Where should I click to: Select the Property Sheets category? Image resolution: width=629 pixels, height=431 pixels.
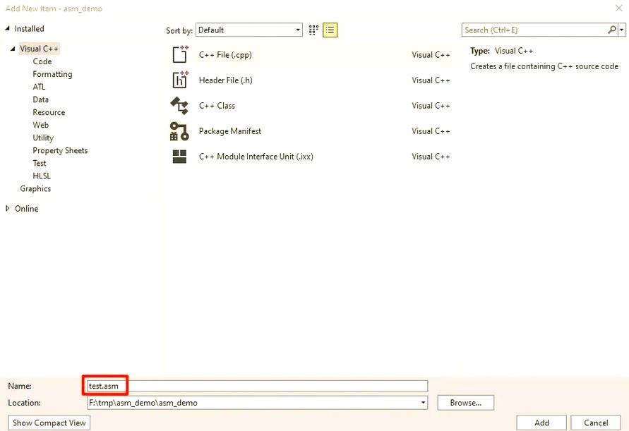click(x=60, y=150)
